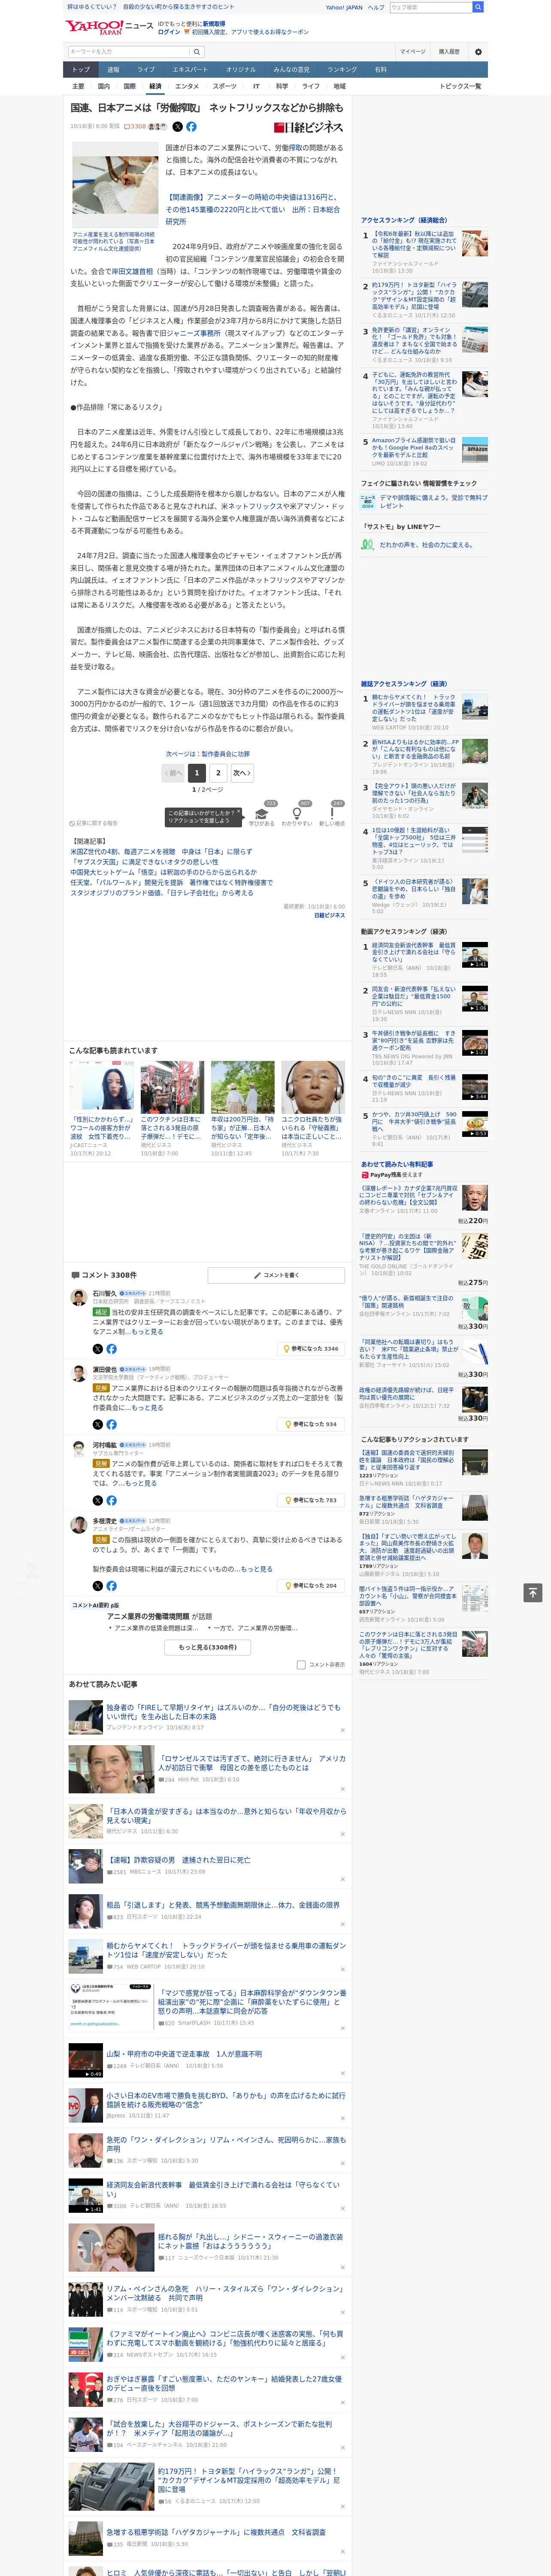Image resolution: width=551 pixels, height=2576 pixels.
Task: Open the 国際 category tab
Action: [x=129, y=86]
